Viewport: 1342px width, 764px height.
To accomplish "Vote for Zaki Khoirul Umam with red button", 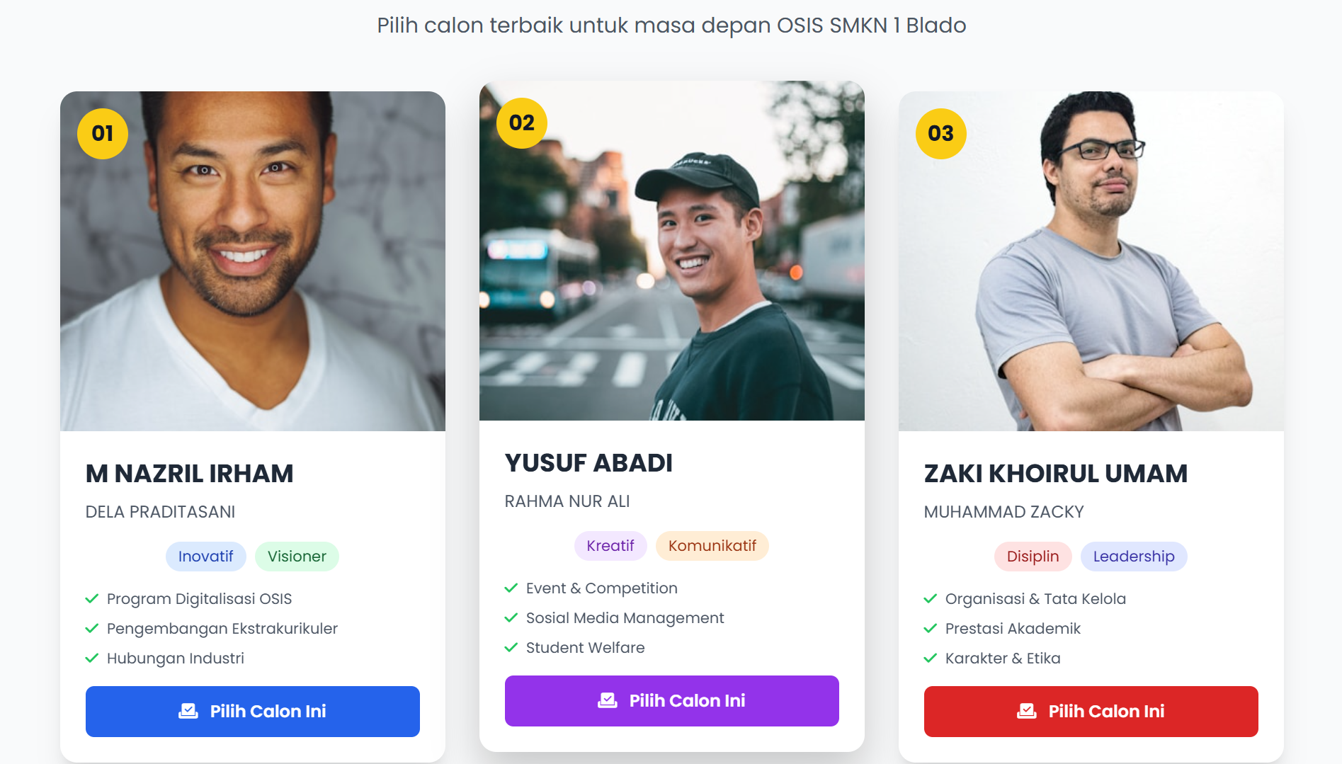I will [x=1091, y=711].
